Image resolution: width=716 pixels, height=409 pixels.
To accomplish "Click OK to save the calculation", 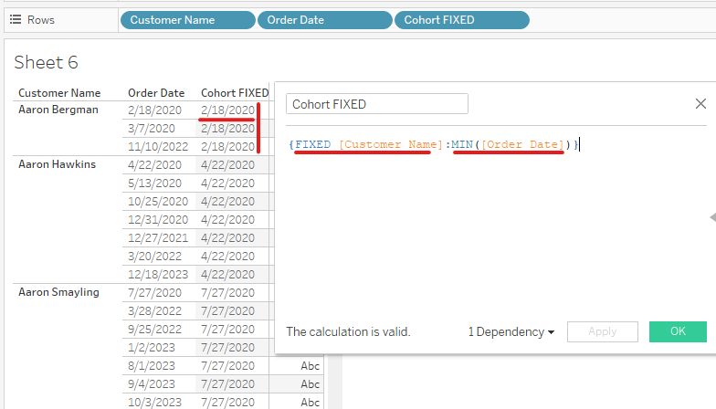I will tap(678, 331).
